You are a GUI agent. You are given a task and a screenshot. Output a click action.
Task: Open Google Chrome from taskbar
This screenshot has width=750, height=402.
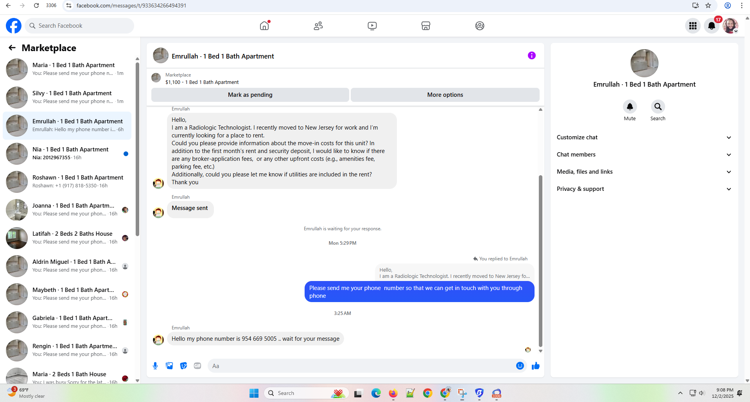427,393
